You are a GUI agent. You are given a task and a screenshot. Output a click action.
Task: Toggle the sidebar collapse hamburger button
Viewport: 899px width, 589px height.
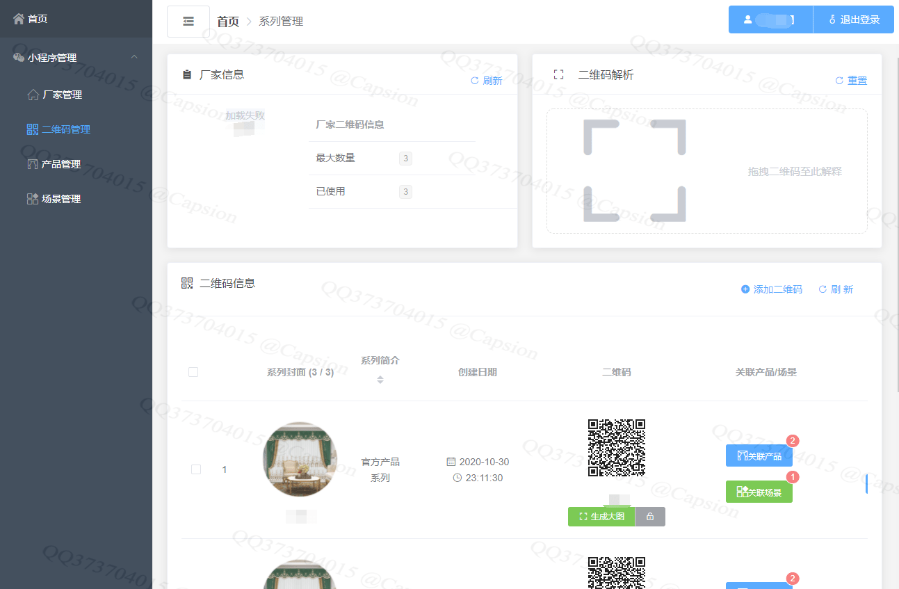click(188, 22)
